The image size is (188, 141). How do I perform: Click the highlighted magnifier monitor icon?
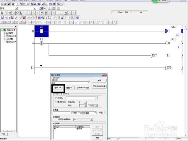[13, 18]
